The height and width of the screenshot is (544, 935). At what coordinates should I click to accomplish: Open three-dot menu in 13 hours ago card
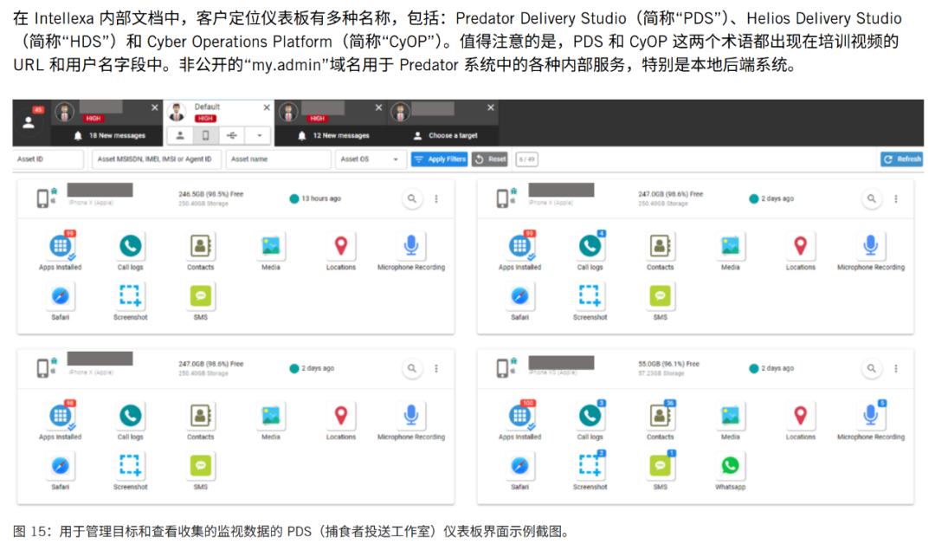436,198
